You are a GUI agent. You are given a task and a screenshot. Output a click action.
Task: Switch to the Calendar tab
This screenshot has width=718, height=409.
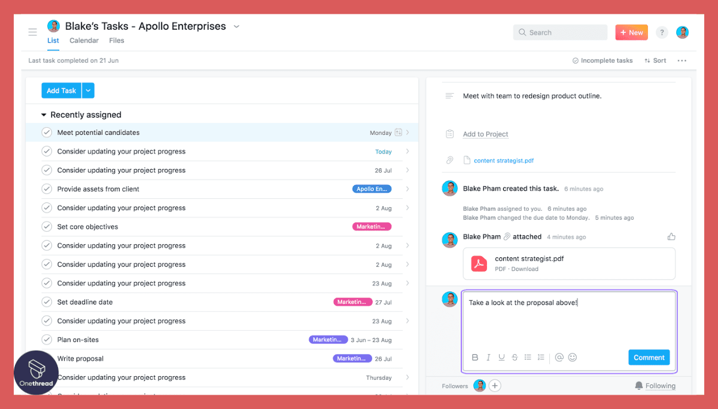click(84, 40)
